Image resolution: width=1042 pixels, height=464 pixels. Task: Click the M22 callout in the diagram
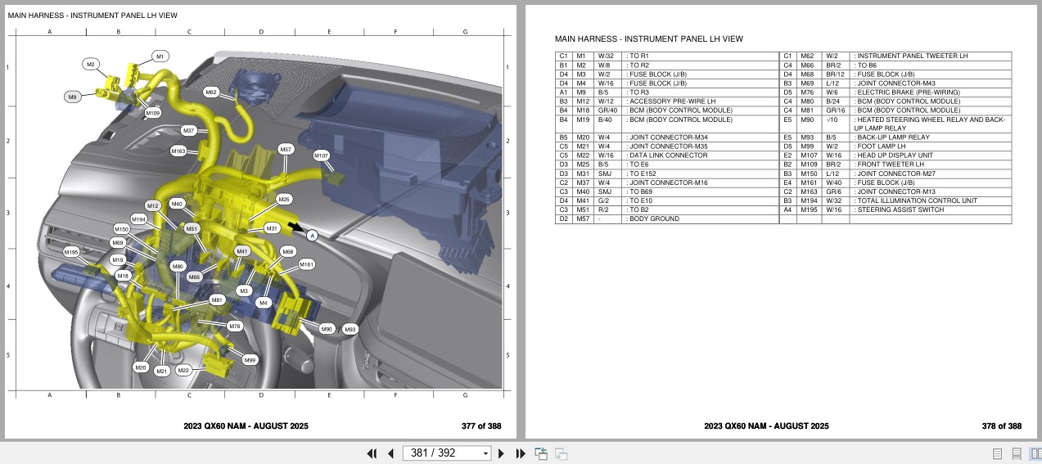point(184,371)
